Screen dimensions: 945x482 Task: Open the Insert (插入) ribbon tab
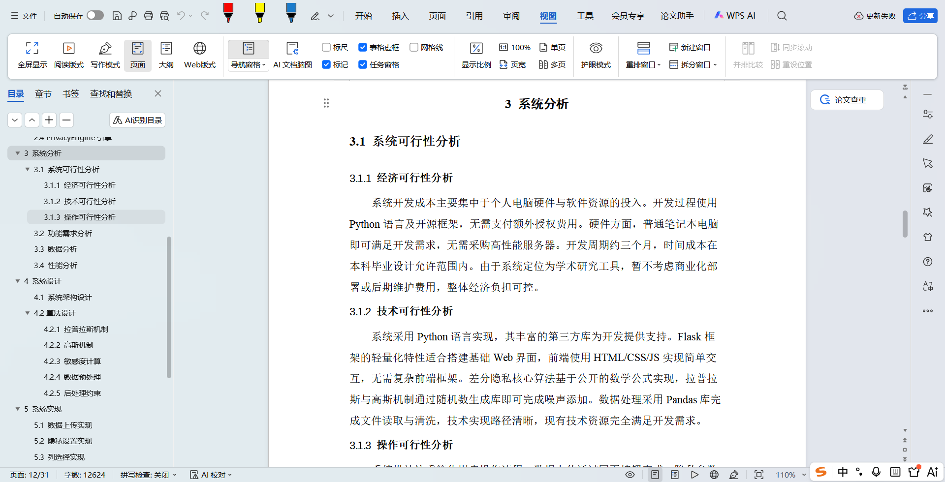(x=400, y=16)
